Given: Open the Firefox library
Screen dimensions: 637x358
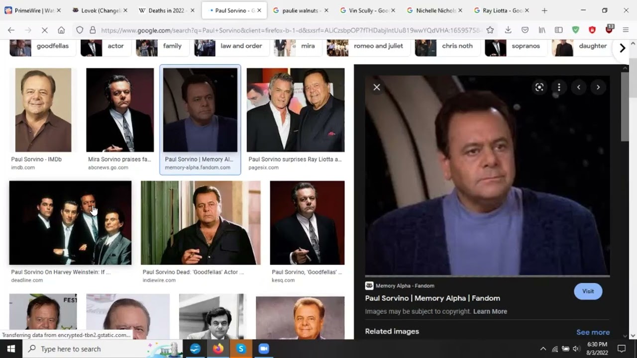Looking at the screenshot, I should click(x=542, y=30).
